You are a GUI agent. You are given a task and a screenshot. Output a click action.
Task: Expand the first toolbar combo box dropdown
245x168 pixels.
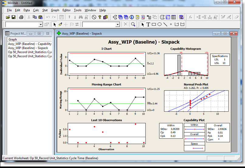(x=41, y=25)
